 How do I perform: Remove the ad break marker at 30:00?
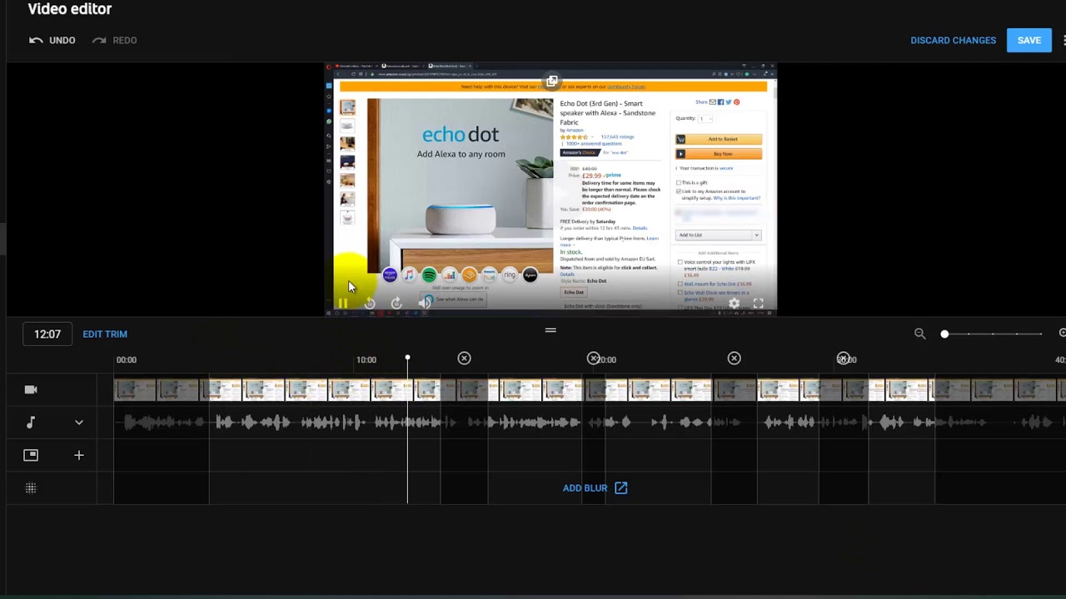pyautogui.click(x=844, y=358)
